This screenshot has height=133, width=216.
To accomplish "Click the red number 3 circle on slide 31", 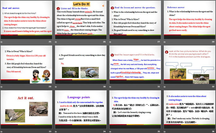I will point(112,55).
